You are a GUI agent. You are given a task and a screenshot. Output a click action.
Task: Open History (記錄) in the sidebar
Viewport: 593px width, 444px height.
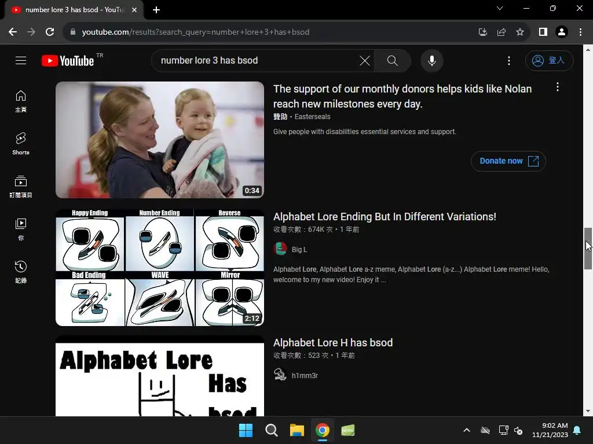tap(21, 272)
